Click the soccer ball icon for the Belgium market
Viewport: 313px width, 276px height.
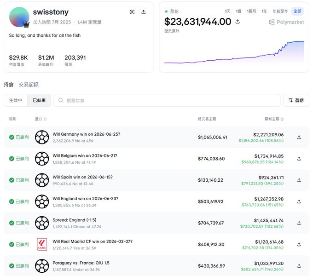(42, 159)
